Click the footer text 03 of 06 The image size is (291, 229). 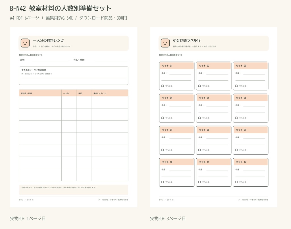pos(171,200)
